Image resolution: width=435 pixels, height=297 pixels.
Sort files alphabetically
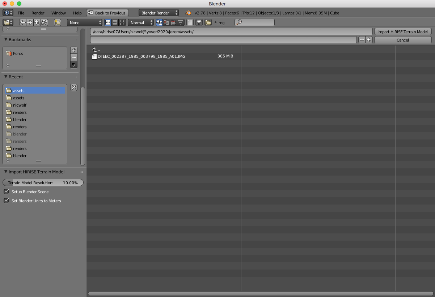(159, 22)
